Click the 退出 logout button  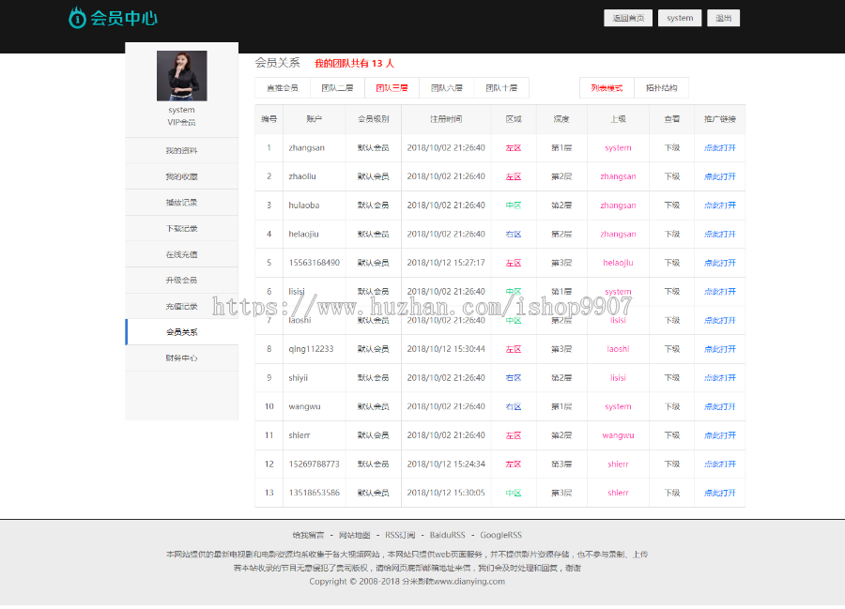point(724,18)
